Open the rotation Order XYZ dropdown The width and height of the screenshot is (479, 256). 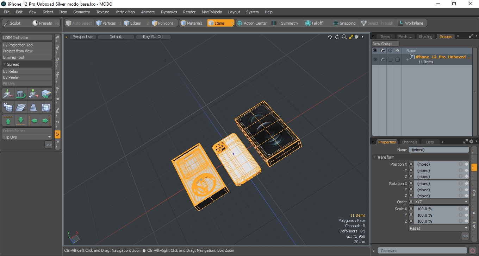tap(441, 202)
